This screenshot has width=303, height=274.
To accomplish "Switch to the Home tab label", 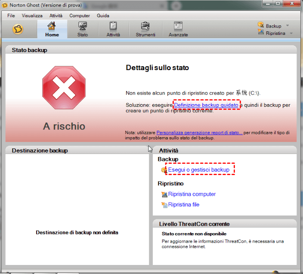I will click(x=52, y=35).
